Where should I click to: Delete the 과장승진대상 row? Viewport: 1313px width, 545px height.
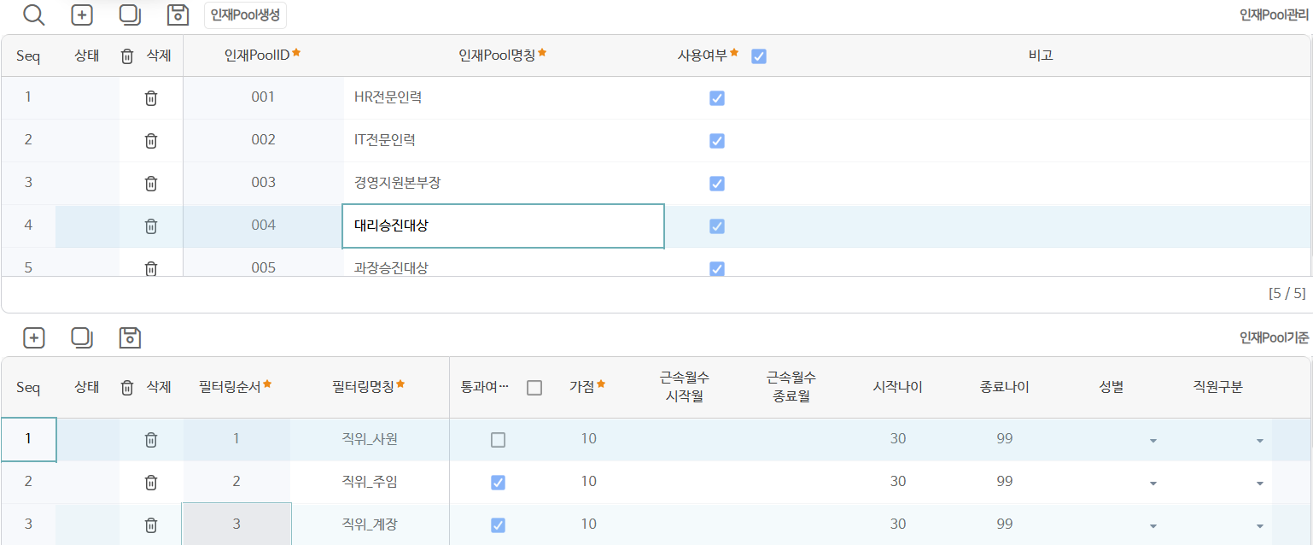coord(151,267)
